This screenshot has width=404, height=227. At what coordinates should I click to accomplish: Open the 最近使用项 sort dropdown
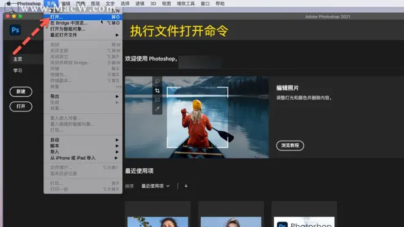click(155, 186)
